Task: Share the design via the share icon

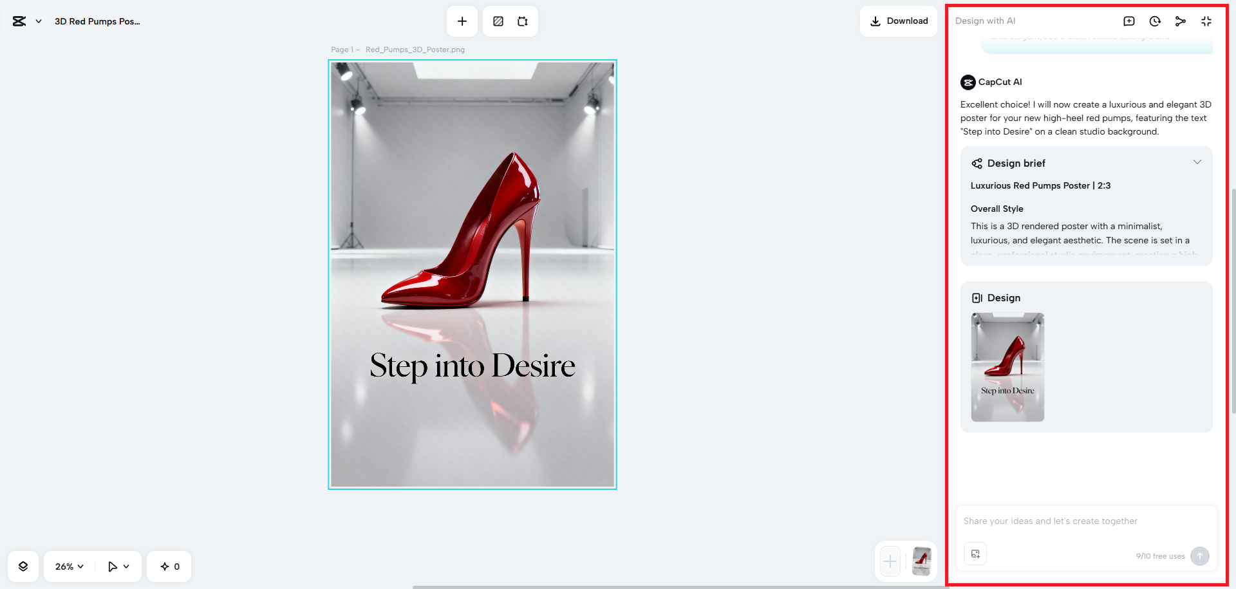Action: tap(1181, 21)
